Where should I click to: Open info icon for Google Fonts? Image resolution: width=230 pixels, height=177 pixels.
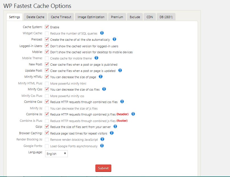click(102, 146)
